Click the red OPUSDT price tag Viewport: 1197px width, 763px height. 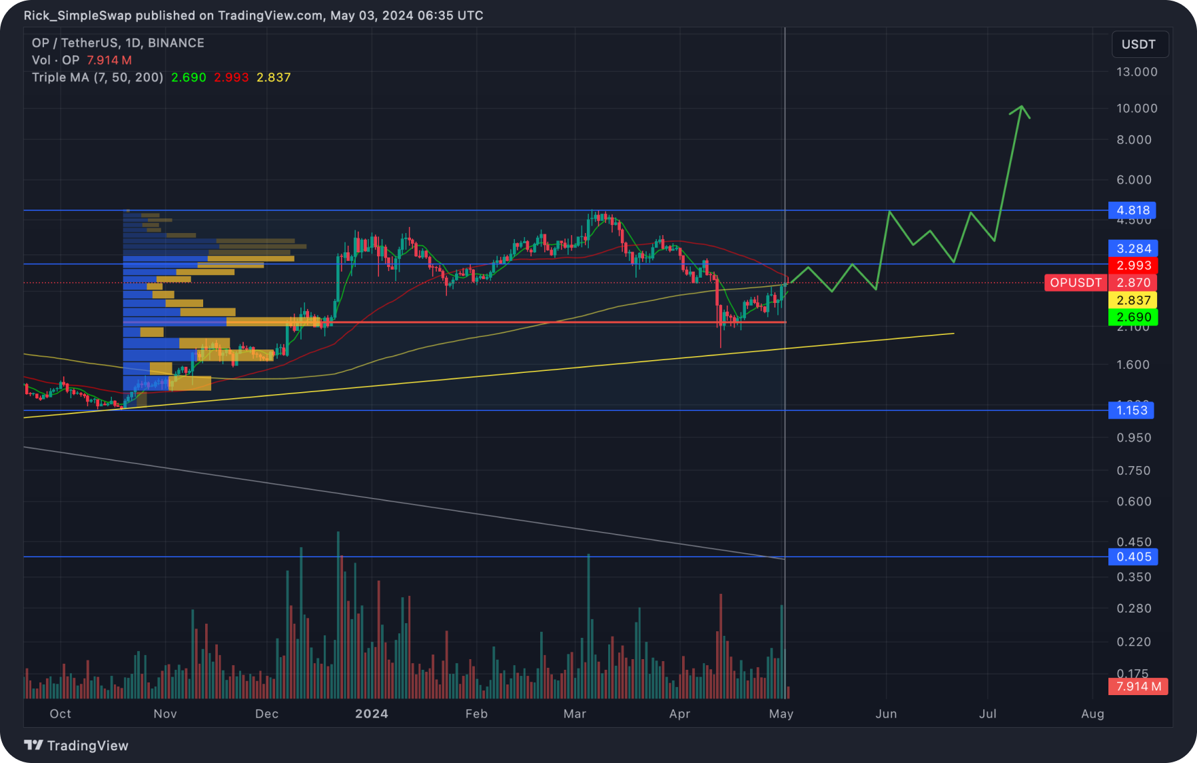pyautogui.click(x=1075, y=282)
